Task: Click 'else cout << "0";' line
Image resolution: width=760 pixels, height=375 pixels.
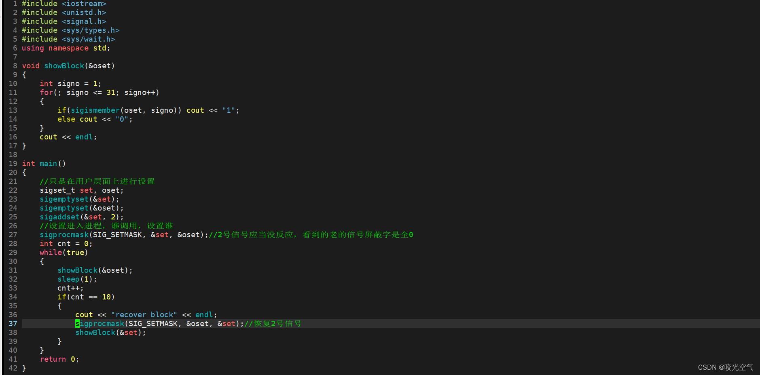Action: click(x=95, y=119)
